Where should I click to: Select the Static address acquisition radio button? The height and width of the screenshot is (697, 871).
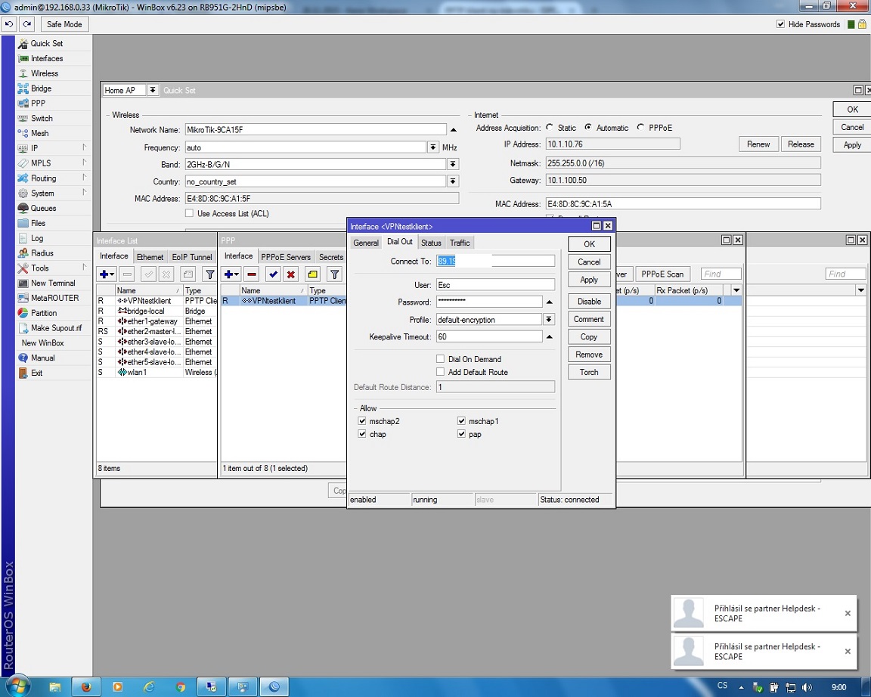[550, 127]
